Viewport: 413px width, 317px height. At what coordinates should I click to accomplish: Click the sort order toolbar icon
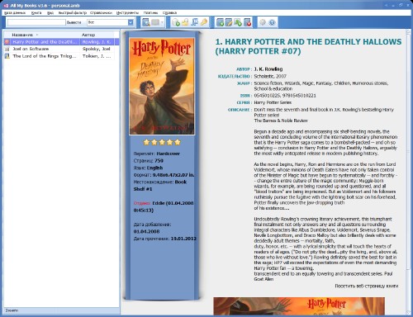point(195,22)
